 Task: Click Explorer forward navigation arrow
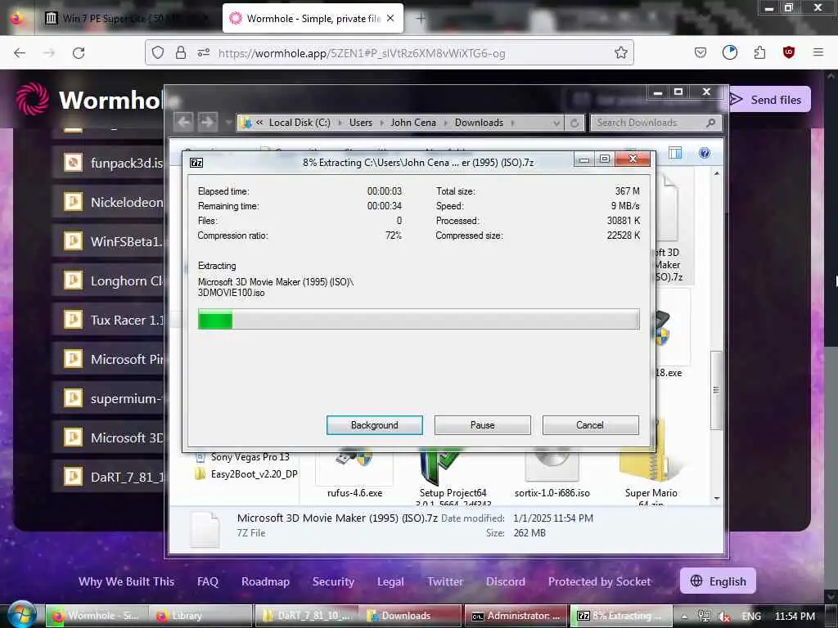pos(208,123)
